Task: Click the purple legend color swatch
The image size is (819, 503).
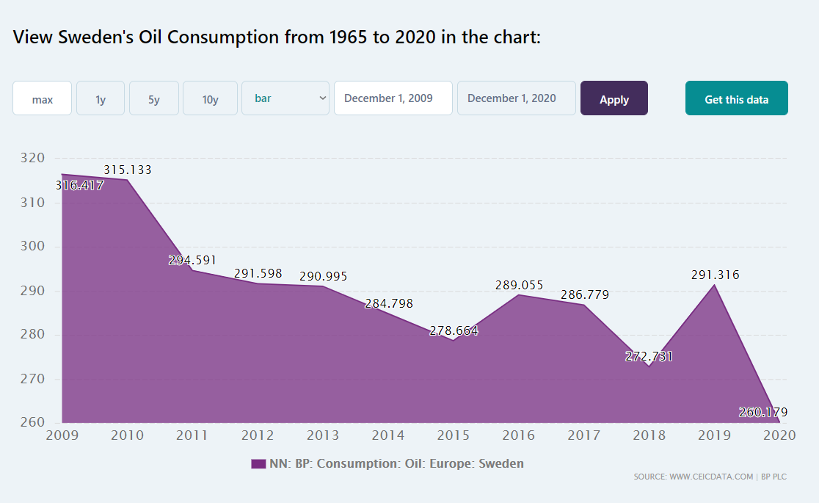Action: click(x=258, y=463)
